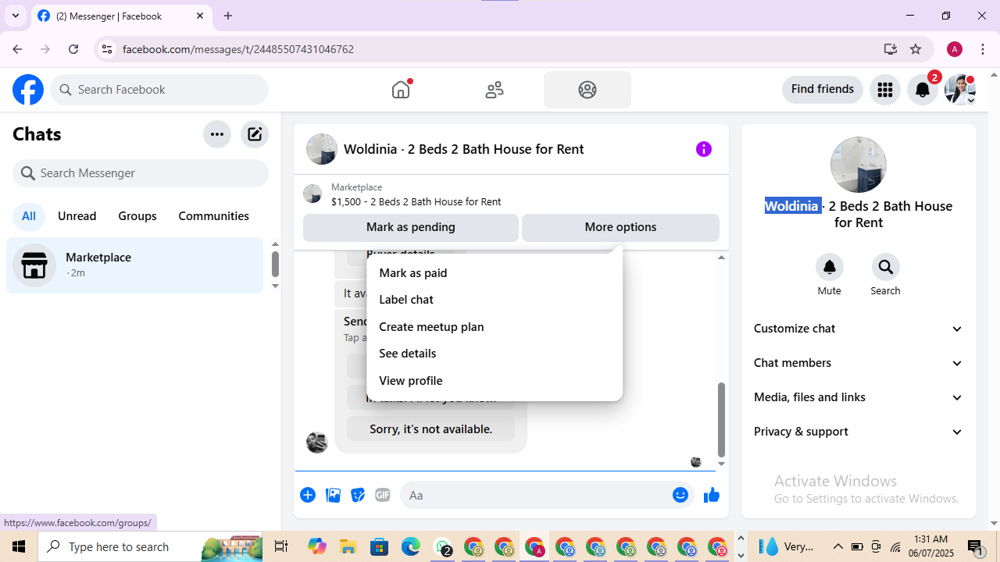The width and height of the screenshot is (1000, 562).
Task: Click the sender avatar beside message
Action: coord(317,442)
